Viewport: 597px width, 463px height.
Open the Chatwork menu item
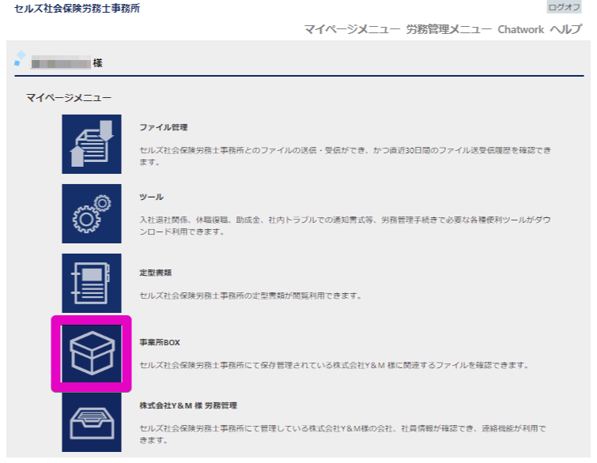(x=521, y=29)
